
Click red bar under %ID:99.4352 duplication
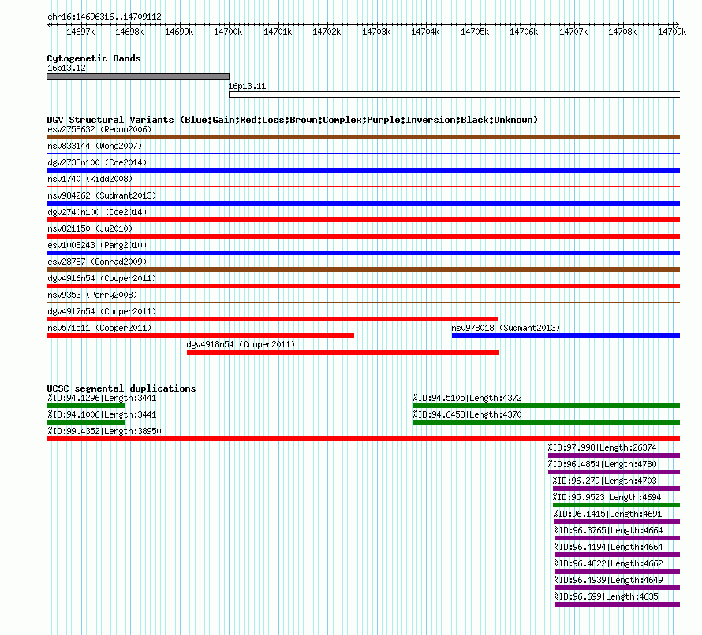[363, 439]
